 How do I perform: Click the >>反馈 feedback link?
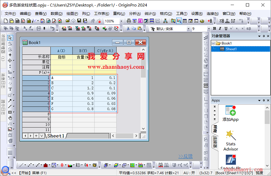[x=185, y=156]
